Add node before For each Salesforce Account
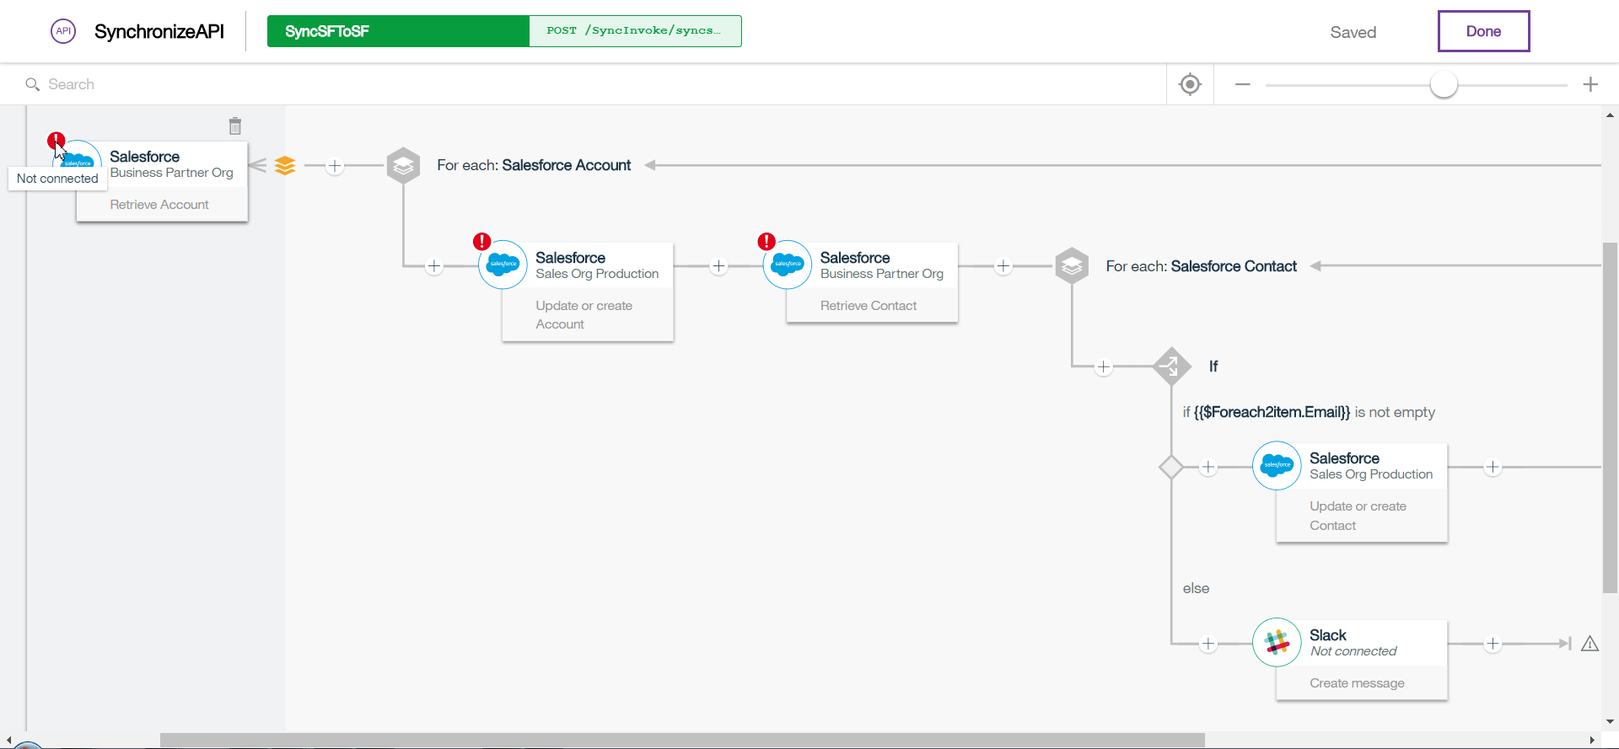1619x749 pixels. click(x=335, y=166)
